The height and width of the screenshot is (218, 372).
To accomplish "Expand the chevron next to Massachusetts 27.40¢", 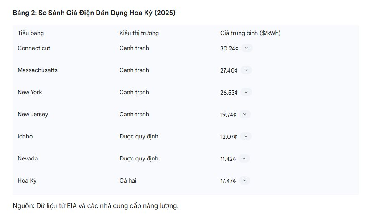I will (x=246, y=70).
